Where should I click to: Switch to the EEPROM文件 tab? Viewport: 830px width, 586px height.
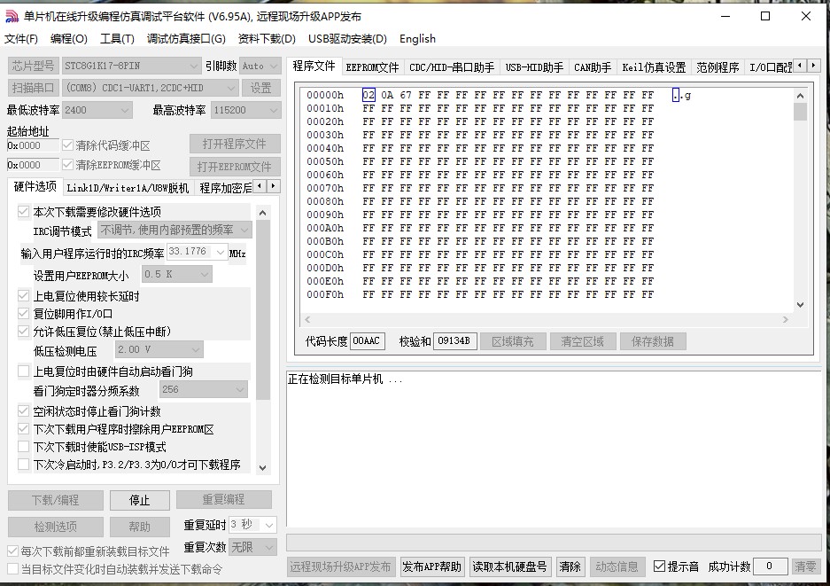pos(372,67)
